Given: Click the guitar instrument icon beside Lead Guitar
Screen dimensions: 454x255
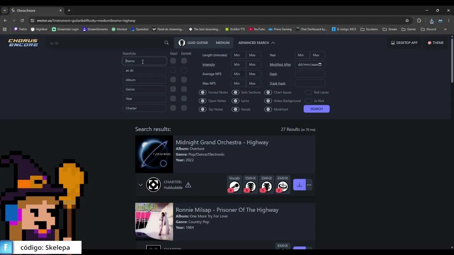Looking at the screenshot, I should pyautogui.click(x=182, y=43).
